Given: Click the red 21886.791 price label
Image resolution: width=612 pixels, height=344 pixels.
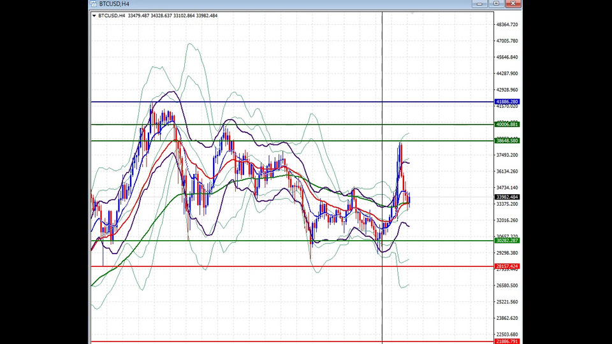Looking at the screenshot, I should click(x=507, y=341).
